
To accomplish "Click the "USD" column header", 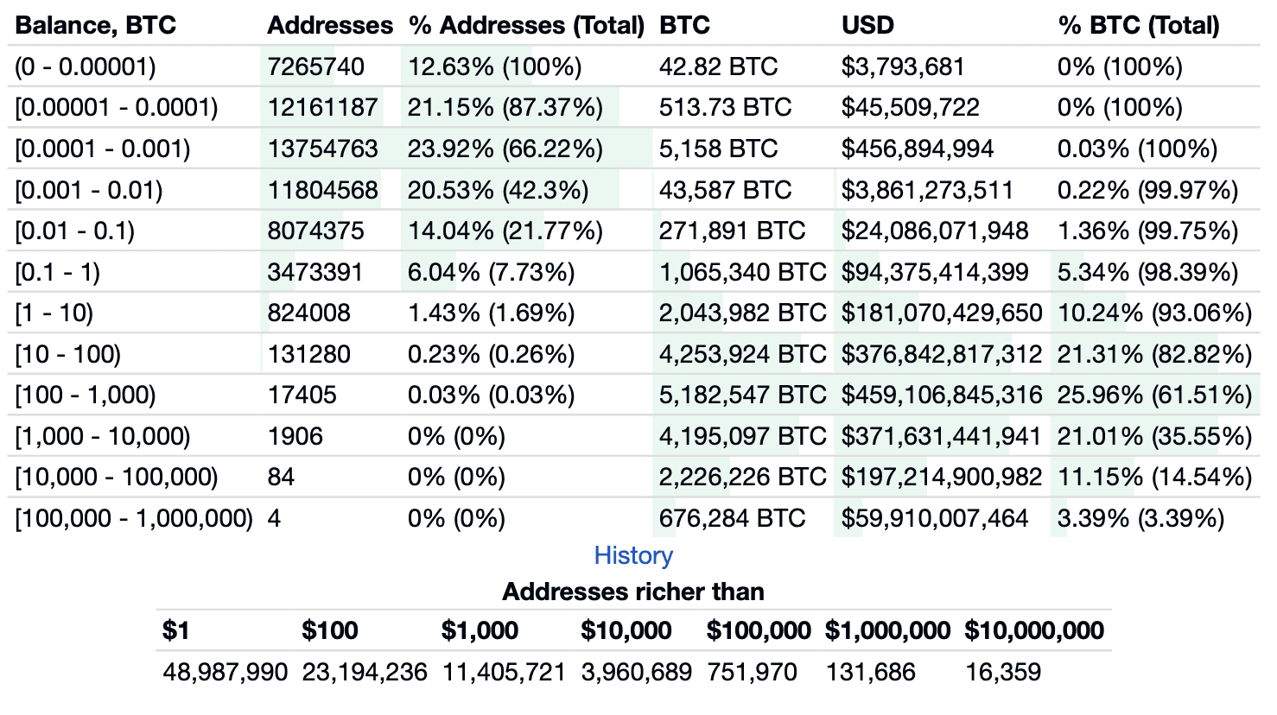I will point(867,25).
